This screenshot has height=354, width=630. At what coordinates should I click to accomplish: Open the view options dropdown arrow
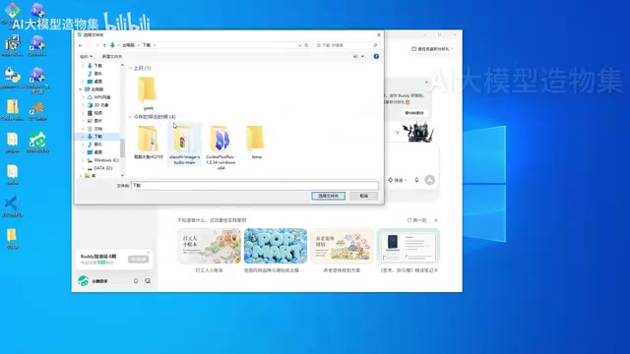[x=363, y=57]
